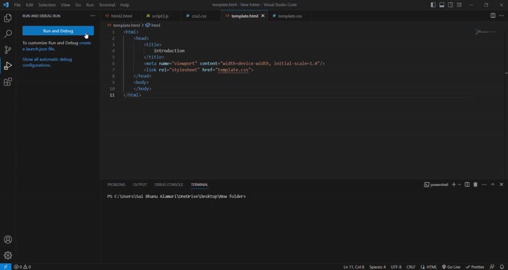Open the Help menu
The height and width of the screenshot is (270, 508).
(125, 4)
